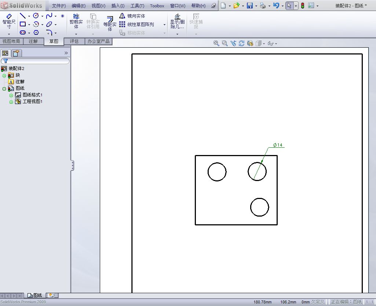
Task: Click Mirror Entities (镜向实体) tool
Action: point(132,16)
